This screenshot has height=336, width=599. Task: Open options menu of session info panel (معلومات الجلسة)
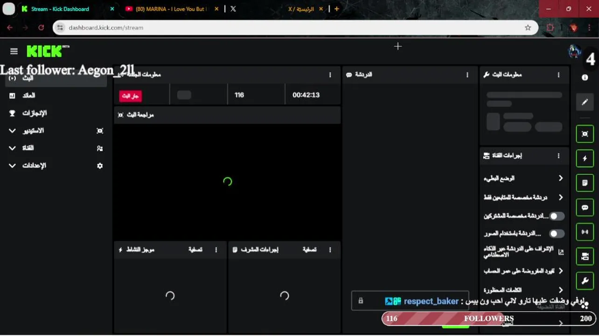pyautogui.click(x=330, y=75)
